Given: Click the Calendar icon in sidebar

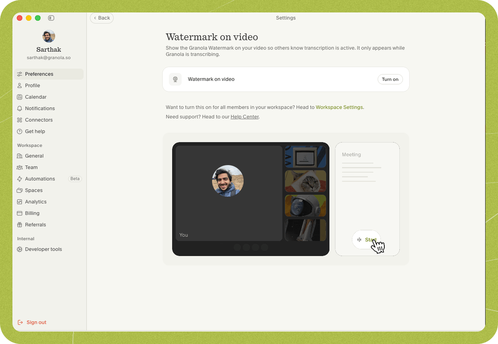Looking at the screenshot, I should coord(20,97).
